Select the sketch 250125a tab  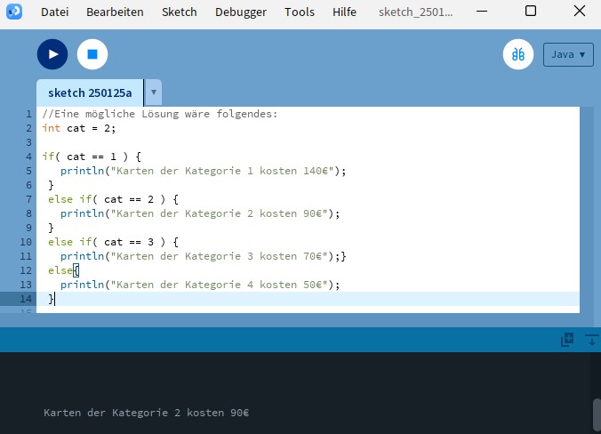[x=90, y=92]
